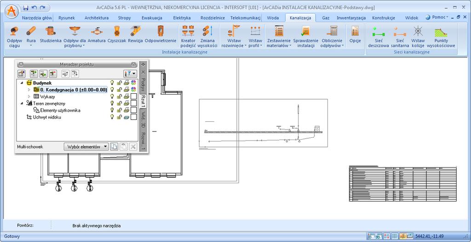
Task: Toggle lightbulb visibility for Kondygnacja 0
Action: pos(112,90)
